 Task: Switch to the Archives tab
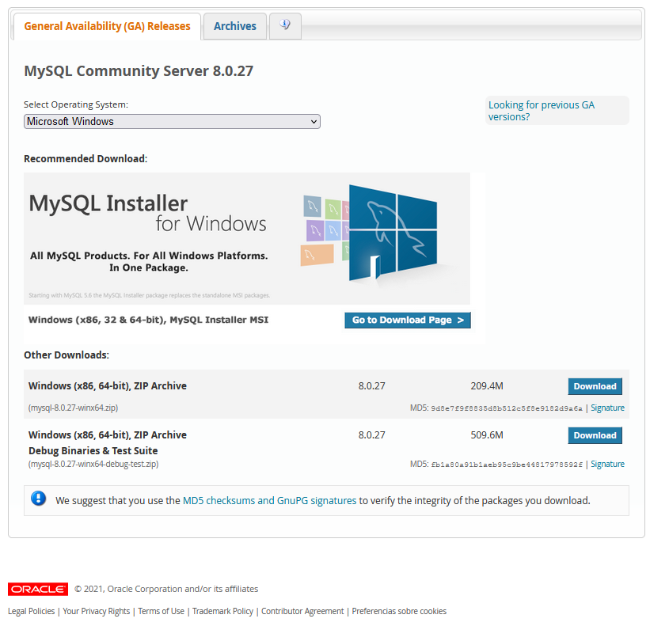(x=234, y=26)
